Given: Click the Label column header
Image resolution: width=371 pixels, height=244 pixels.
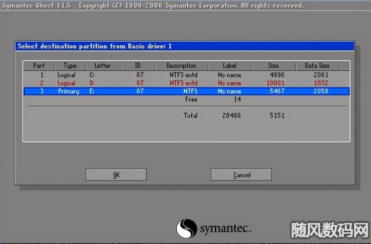Looking at the screenshot, I should click(230, 65).
